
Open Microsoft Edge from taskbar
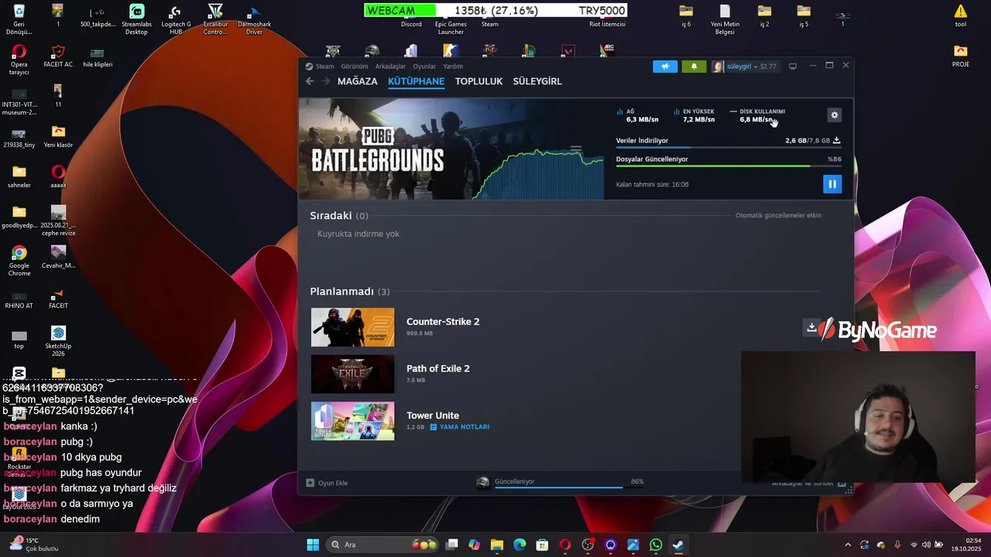tap(520, 545)
